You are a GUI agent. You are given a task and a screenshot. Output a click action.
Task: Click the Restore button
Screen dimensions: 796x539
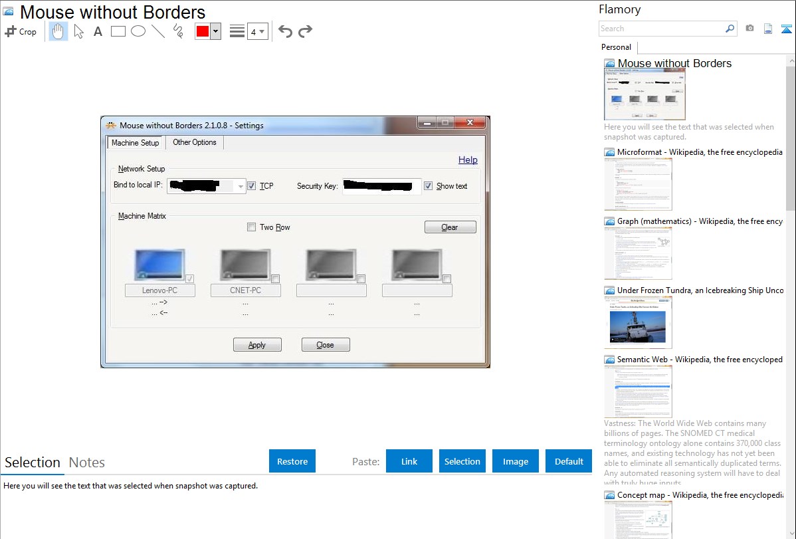[292, 461]
